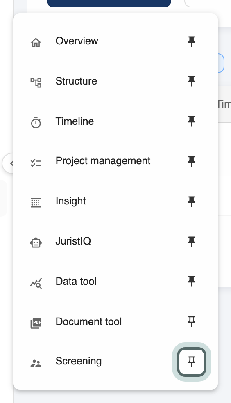Click the Project management checklist icon
The image size is (231, 403).
click(x=36, y=163)
